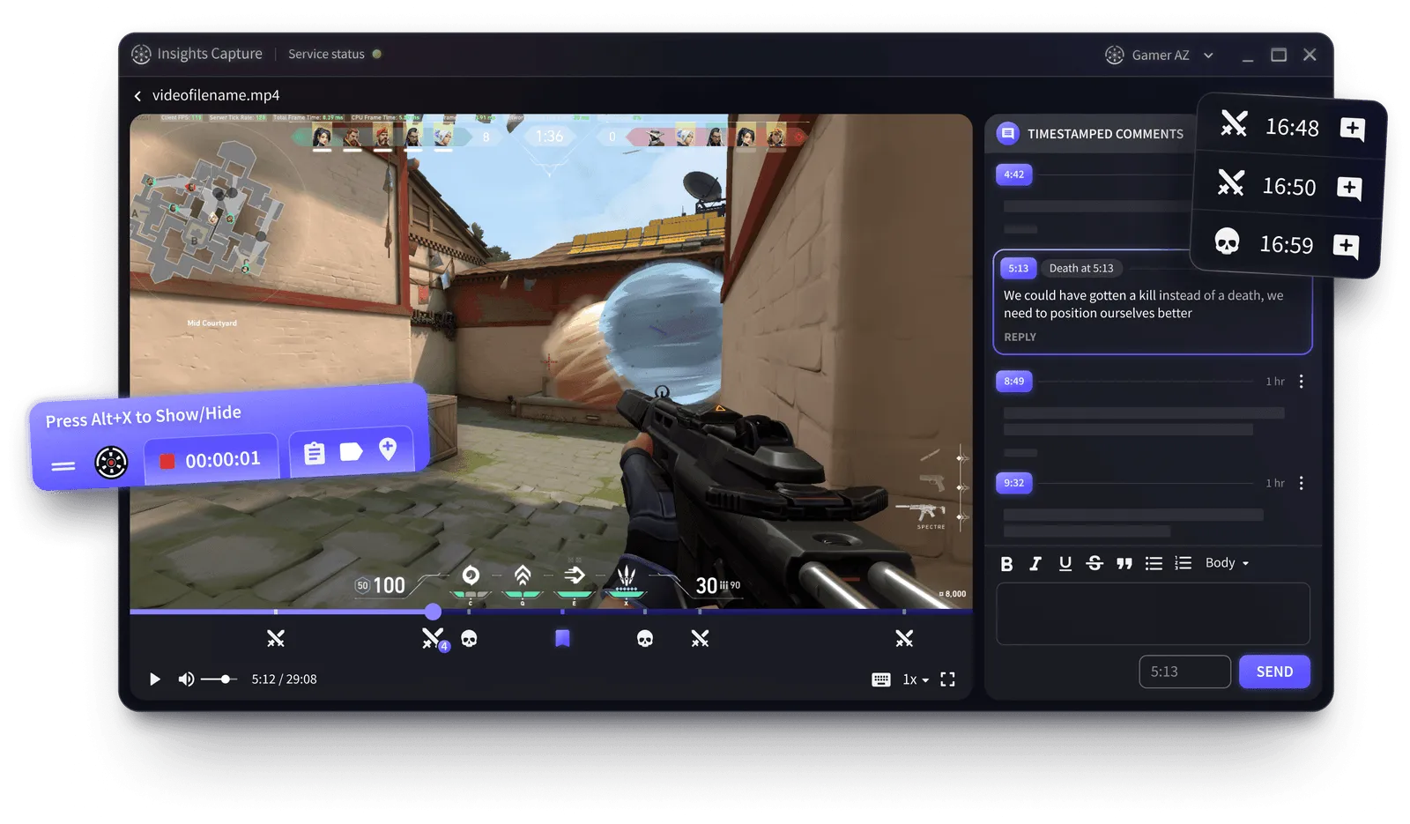Click the bookmark marker above the timeline
Image resolution: width=1410 pixels, height=824 pixels.
click(562, 637)
